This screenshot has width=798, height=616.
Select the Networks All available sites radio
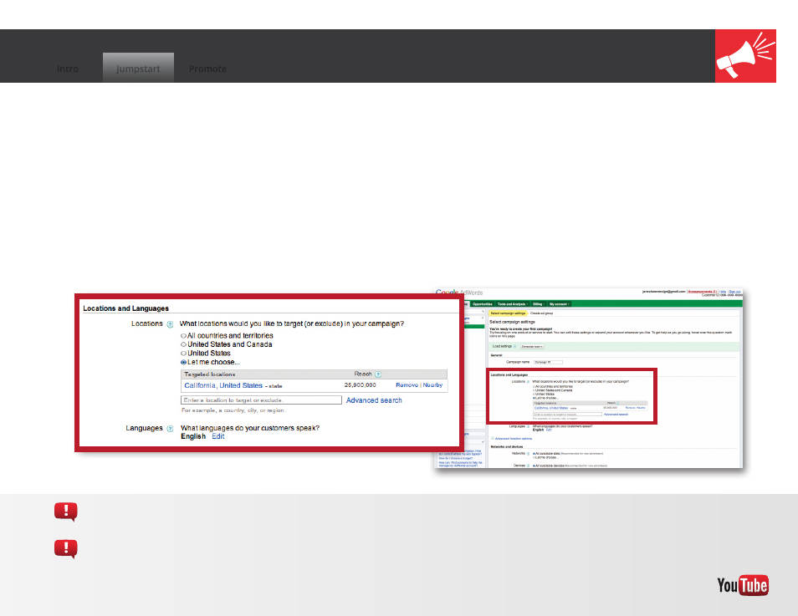click(x=535, y=453)
